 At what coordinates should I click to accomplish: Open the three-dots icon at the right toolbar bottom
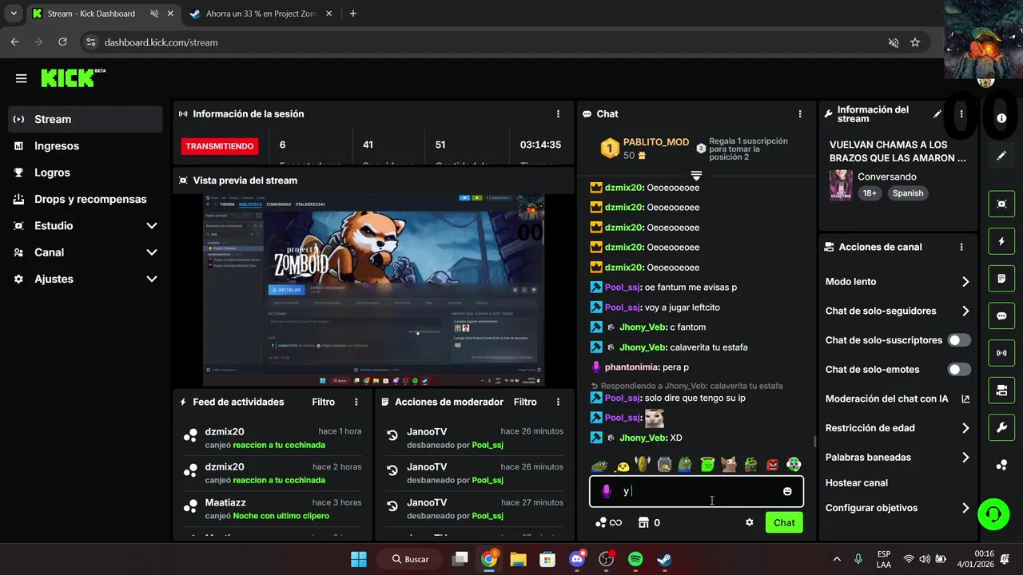[1001, 465]
